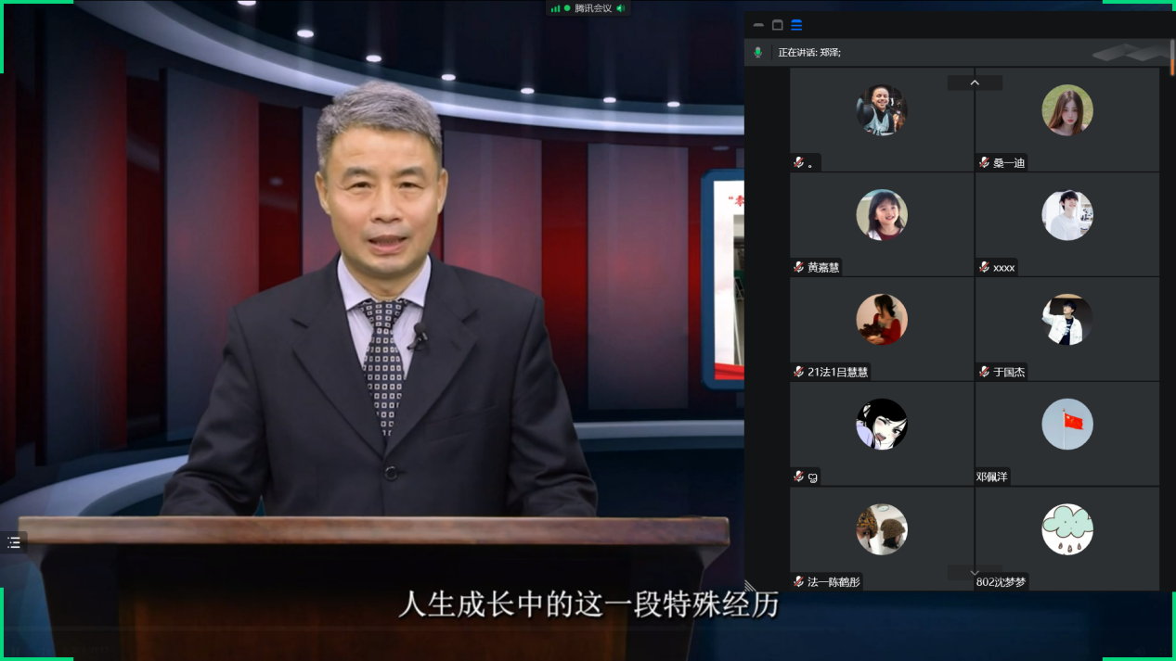This screenshot has width=1176, height=661.
Task: Click muted microphone icon beside 桑一迪
Action: tap(984, 162)
